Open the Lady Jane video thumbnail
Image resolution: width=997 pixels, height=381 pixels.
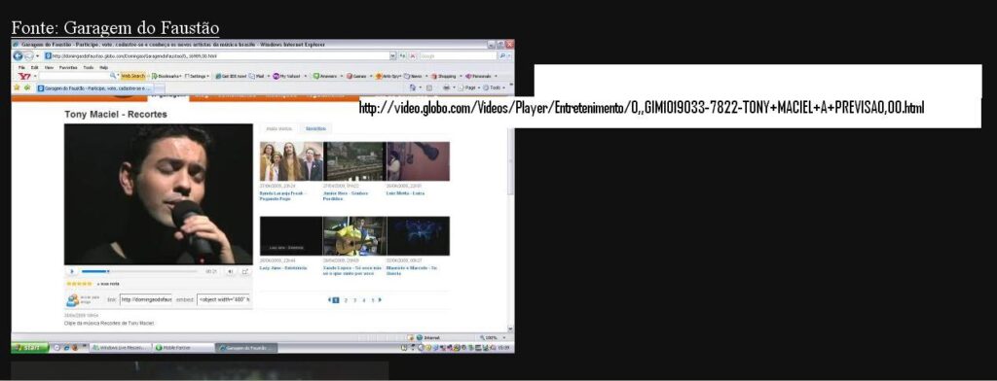pyautogui.click(x=290, y=236)
